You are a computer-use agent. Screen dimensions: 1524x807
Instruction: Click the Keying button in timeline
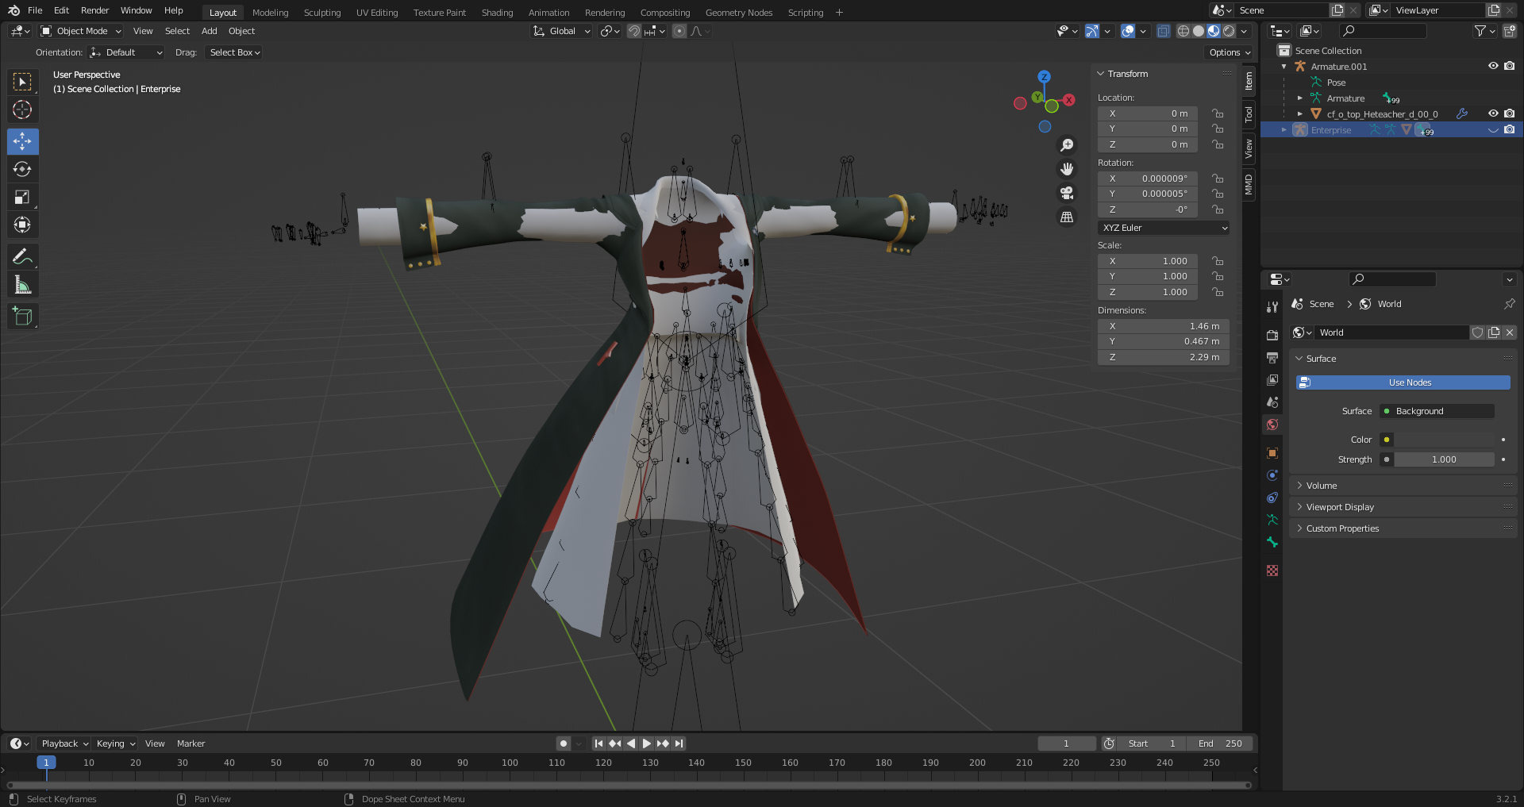pos(116,744)
